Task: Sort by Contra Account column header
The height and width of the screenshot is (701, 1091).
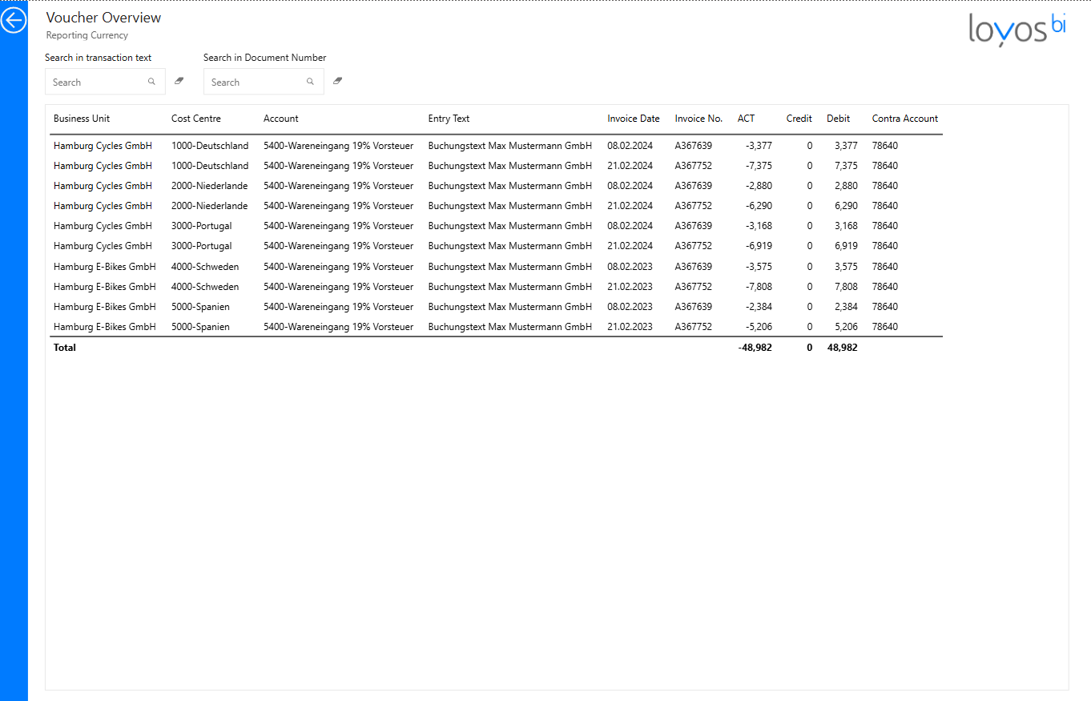Action: (905, 119)
